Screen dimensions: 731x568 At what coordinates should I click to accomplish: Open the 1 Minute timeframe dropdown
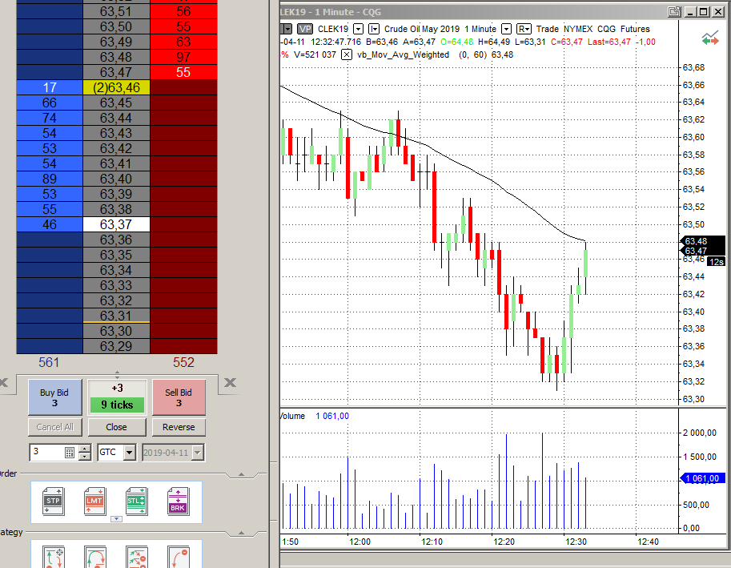506,29
